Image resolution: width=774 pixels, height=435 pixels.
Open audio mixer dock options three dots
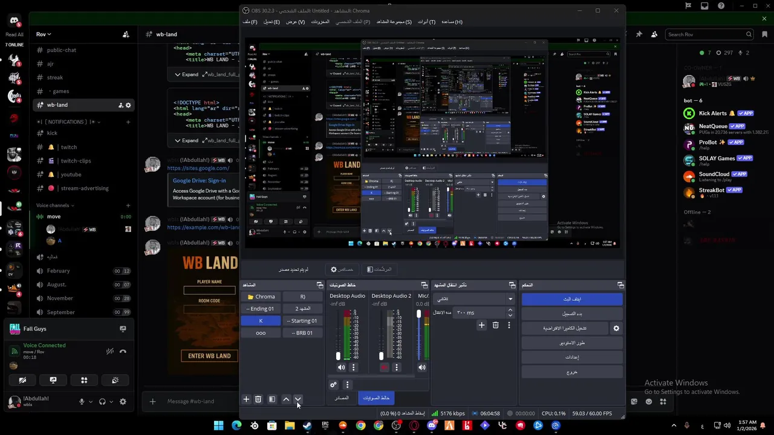click(x=347, y=384)
